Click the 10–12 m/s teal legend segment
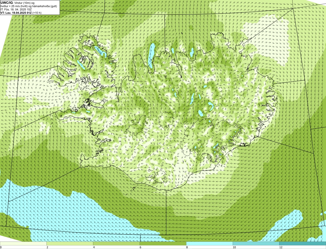326x249 pixels. click(256, 243)
